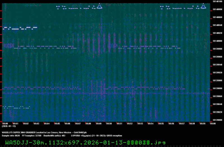Click the 00:02 time axis label

click(x=26, y=123)
